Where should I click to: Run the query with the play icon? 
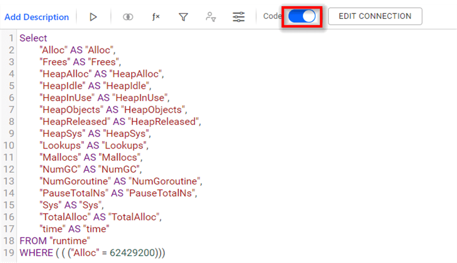click(93, 17)
